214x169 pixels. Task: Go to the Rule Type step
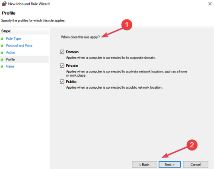pos(13,39)
